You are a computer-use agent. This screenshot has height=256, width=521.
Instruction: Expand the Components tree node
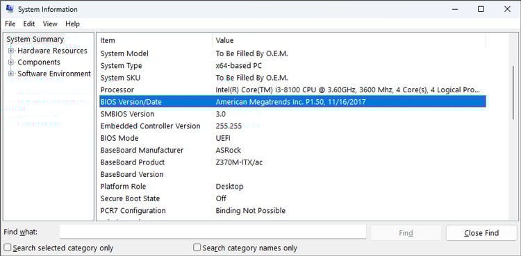tap(11, 62)
